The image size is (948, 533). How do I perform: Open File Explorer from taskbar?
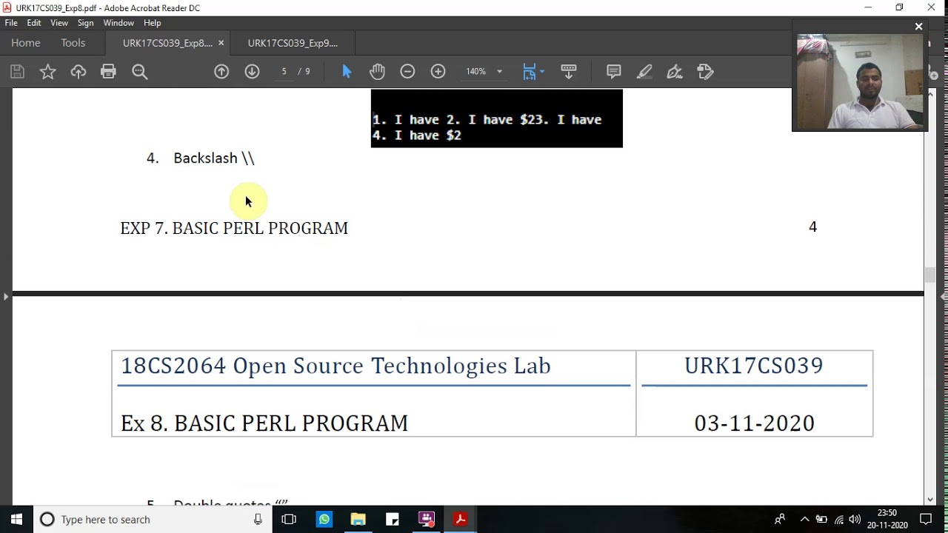coord(358,520)
